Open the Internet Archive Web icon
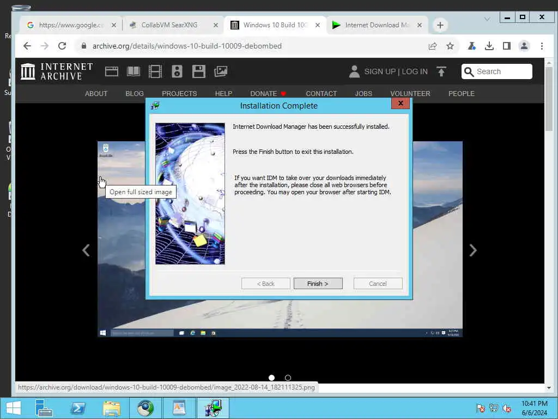This screenshot has width=558, height=419. [x=111, y=71]
